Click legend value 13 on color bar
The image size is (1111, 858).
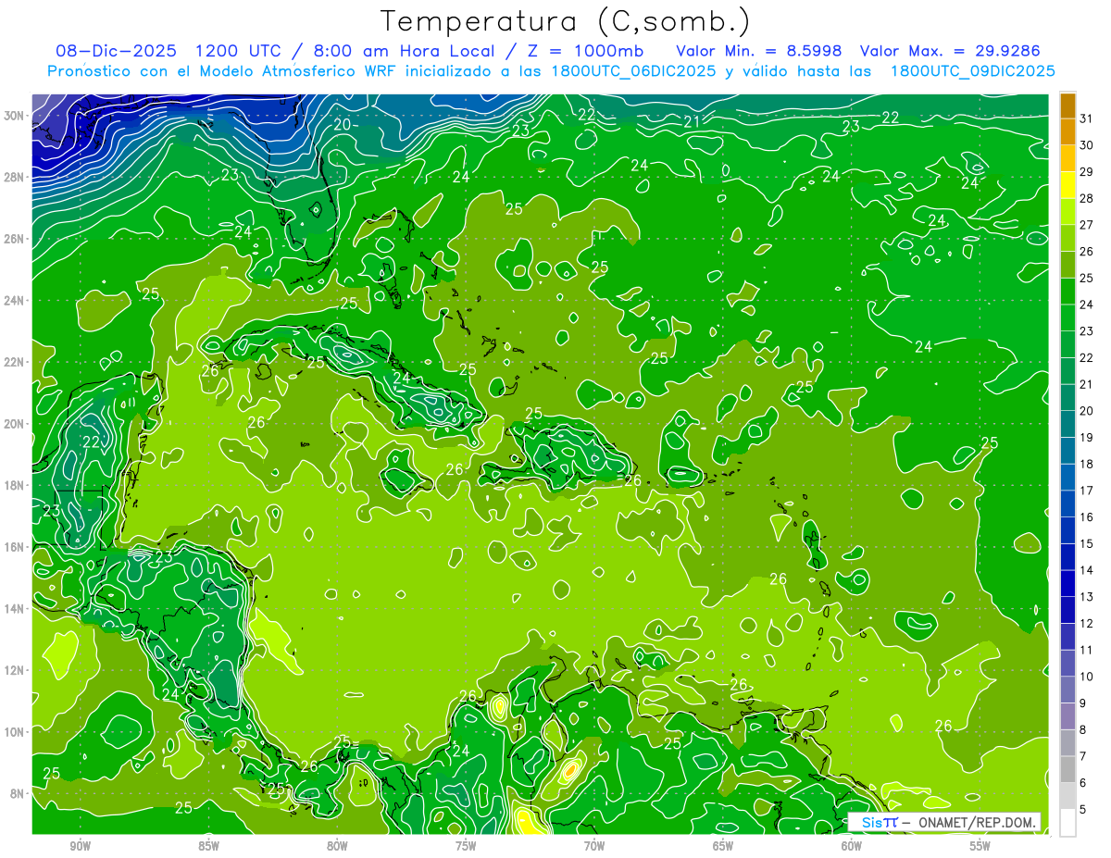point(1087,597)
